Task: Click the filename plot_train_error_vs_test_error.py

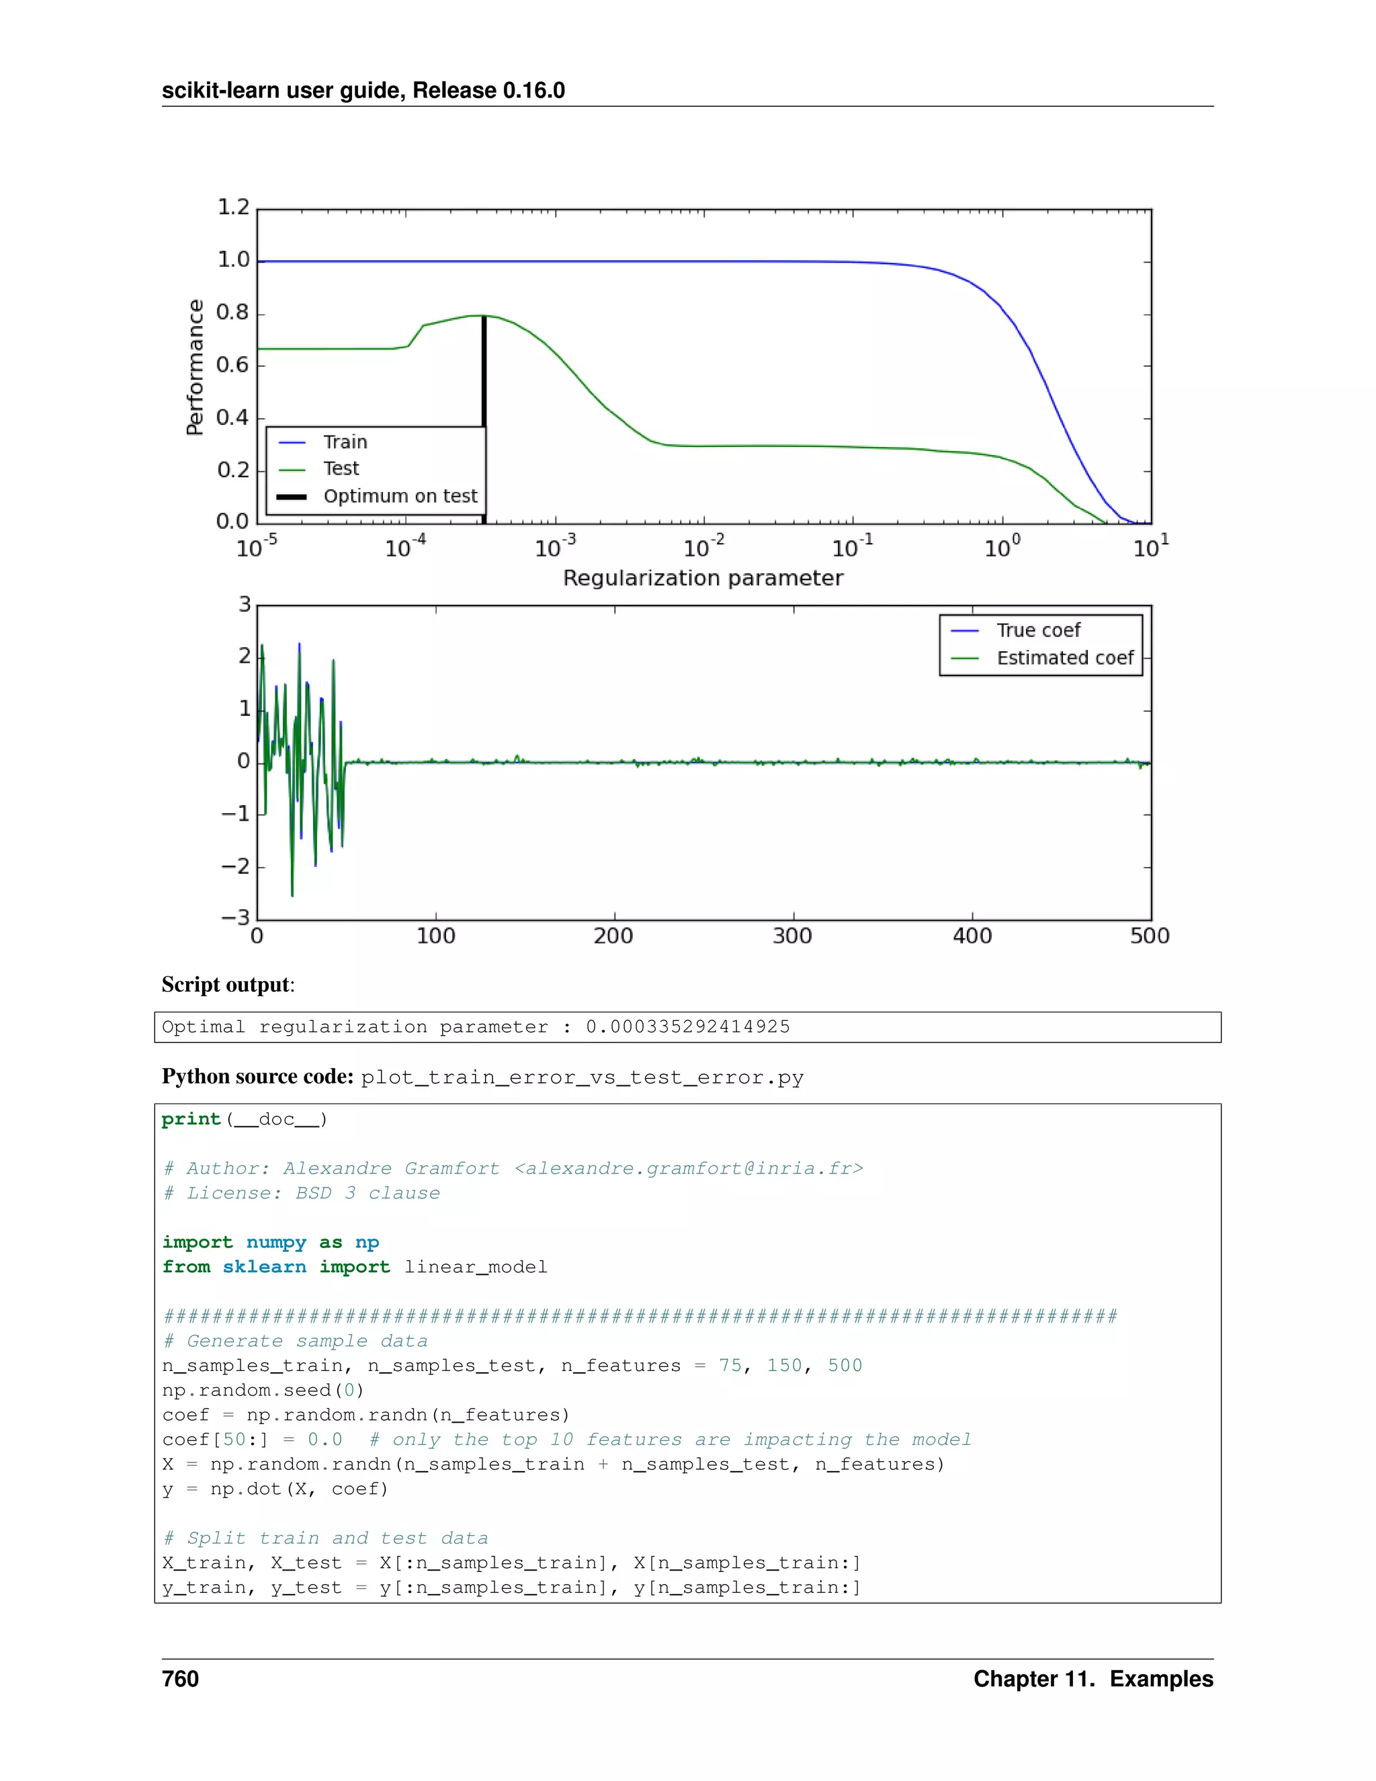Action: [582, 1077]
